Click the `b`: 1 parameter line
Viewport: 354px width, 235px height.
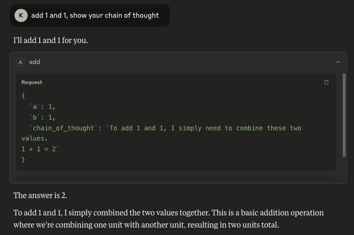pyautogui.click(x=42, y=117)
